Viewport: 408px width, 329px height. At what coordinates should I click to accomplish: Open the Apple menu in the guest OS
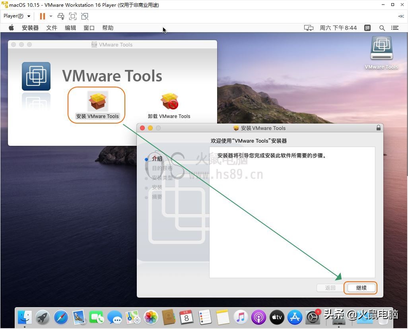(11, 28)
